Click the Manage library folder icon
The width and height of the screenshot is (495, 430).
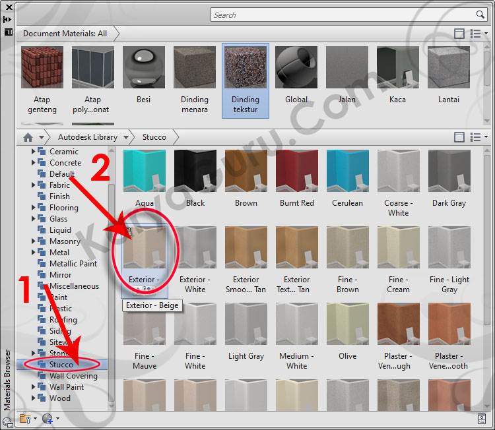(25, 418)
